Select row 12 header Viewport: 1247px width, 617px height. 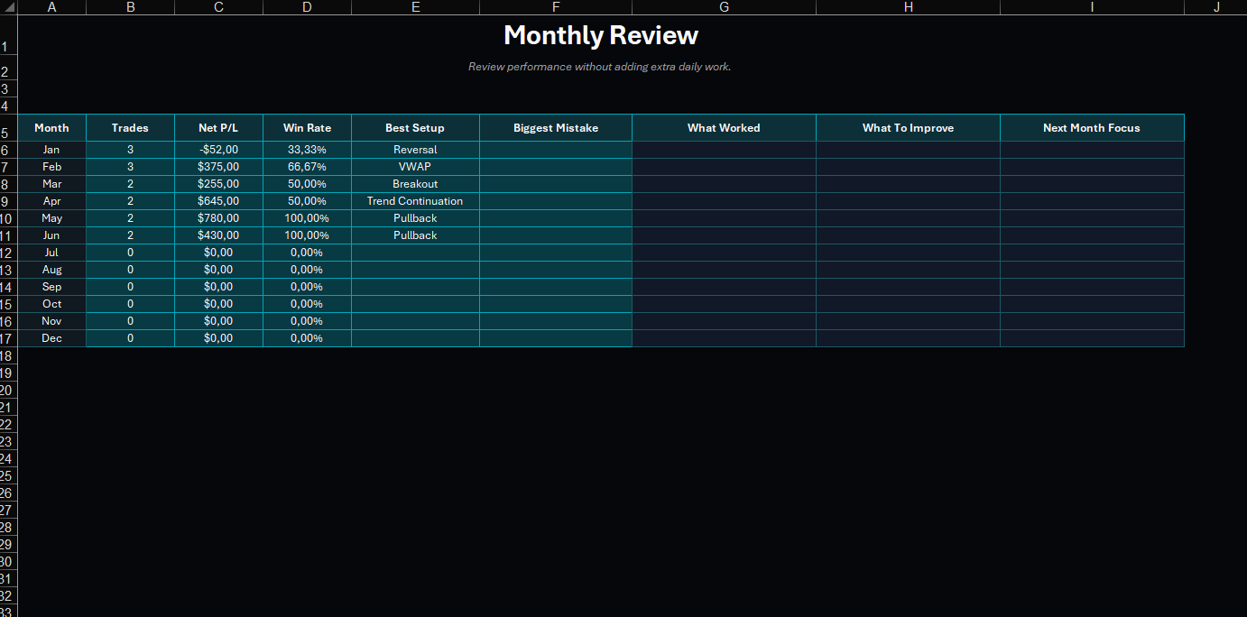tap(8, 253)
